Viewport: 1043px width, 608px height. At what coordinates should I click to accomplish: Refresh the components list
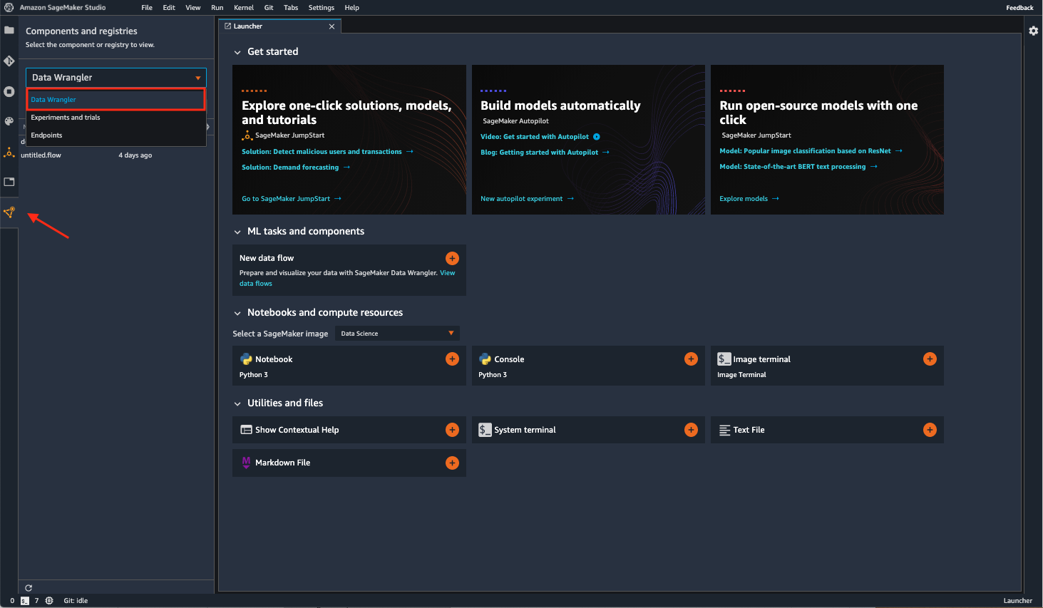29,588
